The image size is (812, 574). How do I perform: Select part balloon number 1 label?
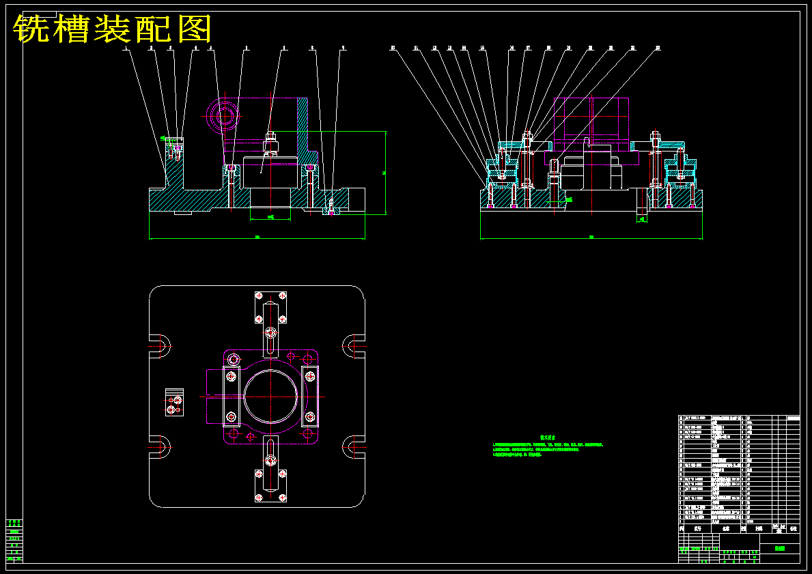click(x=126, y=48)
